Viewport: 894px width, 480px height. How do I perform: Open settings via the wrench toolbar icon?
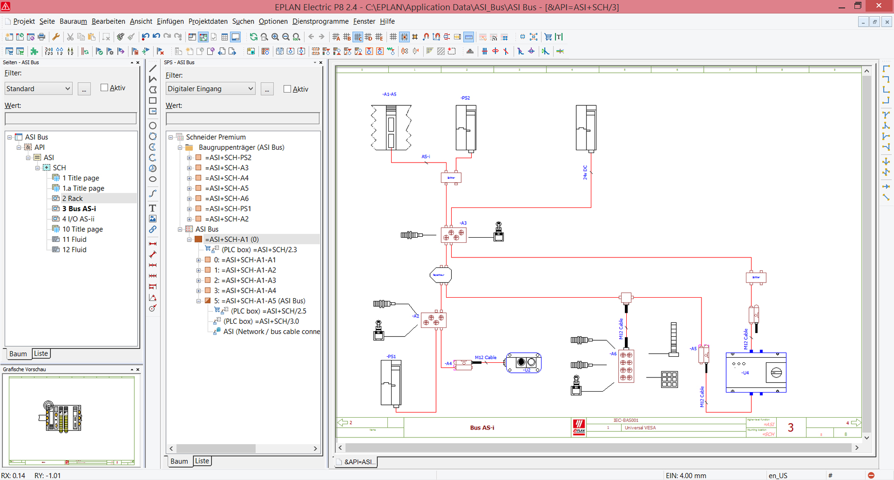coord(56,36)
